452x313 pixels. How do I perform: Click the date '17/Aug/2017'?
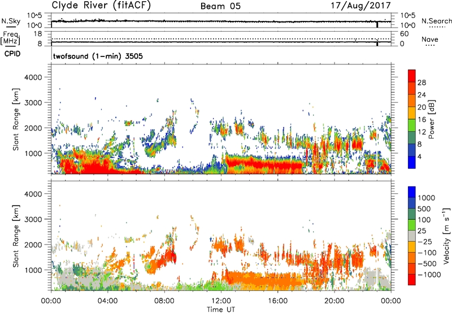360,6
